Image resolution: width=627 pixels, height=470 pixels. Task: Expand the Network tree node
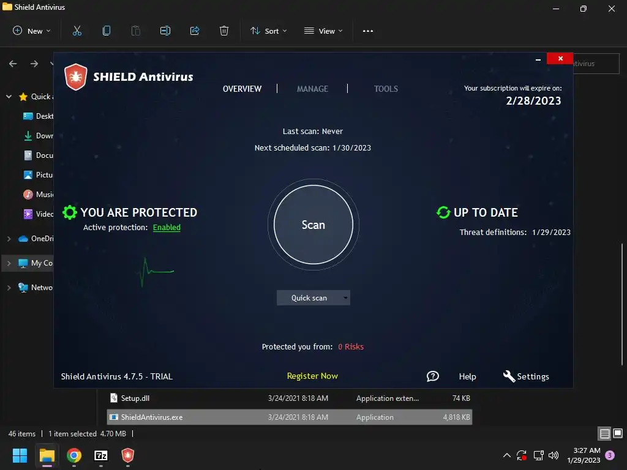(9, 288)
